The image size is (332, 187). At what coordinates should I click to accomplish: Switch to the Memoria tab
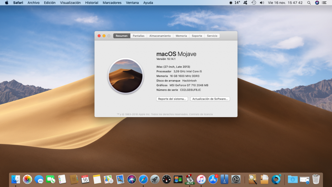click(181, 36)
